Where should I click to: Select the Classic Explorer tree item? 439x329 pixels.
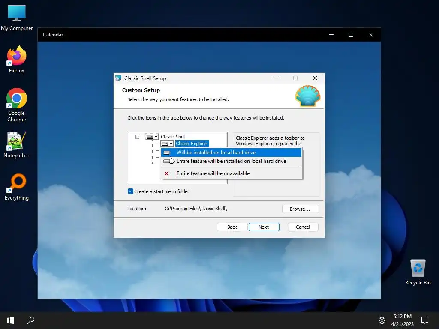tap(192, 144)
